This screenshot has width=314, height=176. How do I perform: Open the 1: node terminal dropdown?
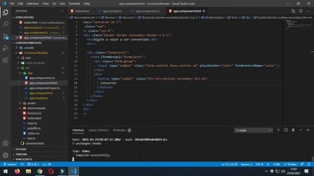[253, 131]
